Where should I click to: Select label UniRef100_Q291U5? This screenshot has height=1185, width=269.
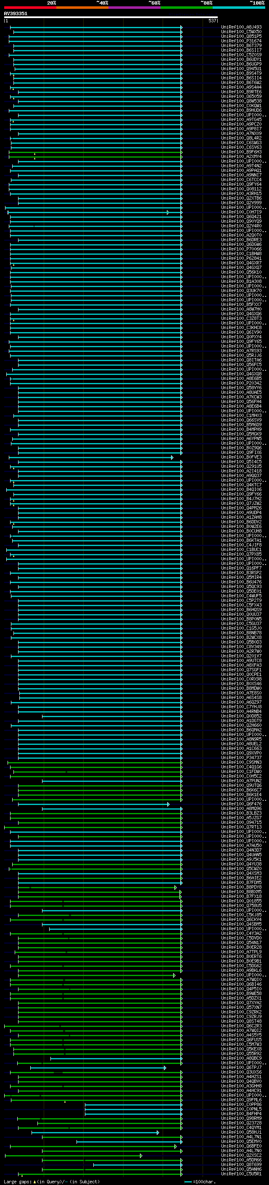[x=241, y=467]
